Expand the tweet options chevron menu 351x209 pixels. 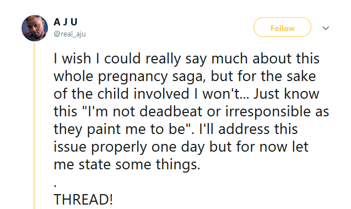[326, 28]
